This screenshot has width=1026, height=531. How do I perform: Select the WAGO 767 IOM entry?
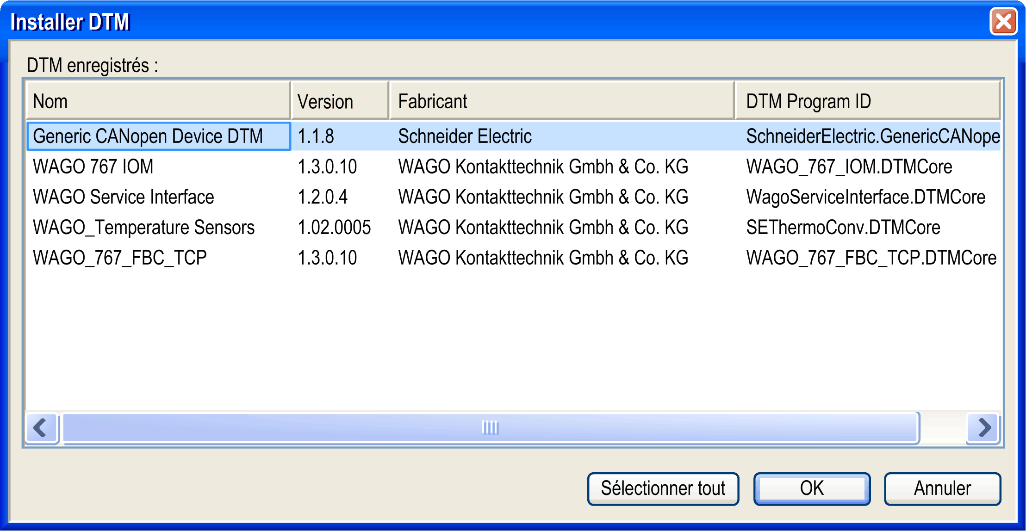point(93,167)
